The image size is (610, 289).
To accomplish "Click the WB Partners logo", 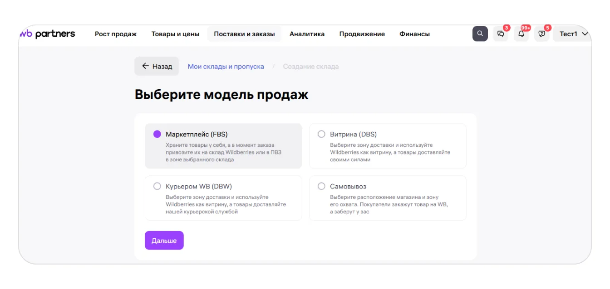I will point(48,34).
